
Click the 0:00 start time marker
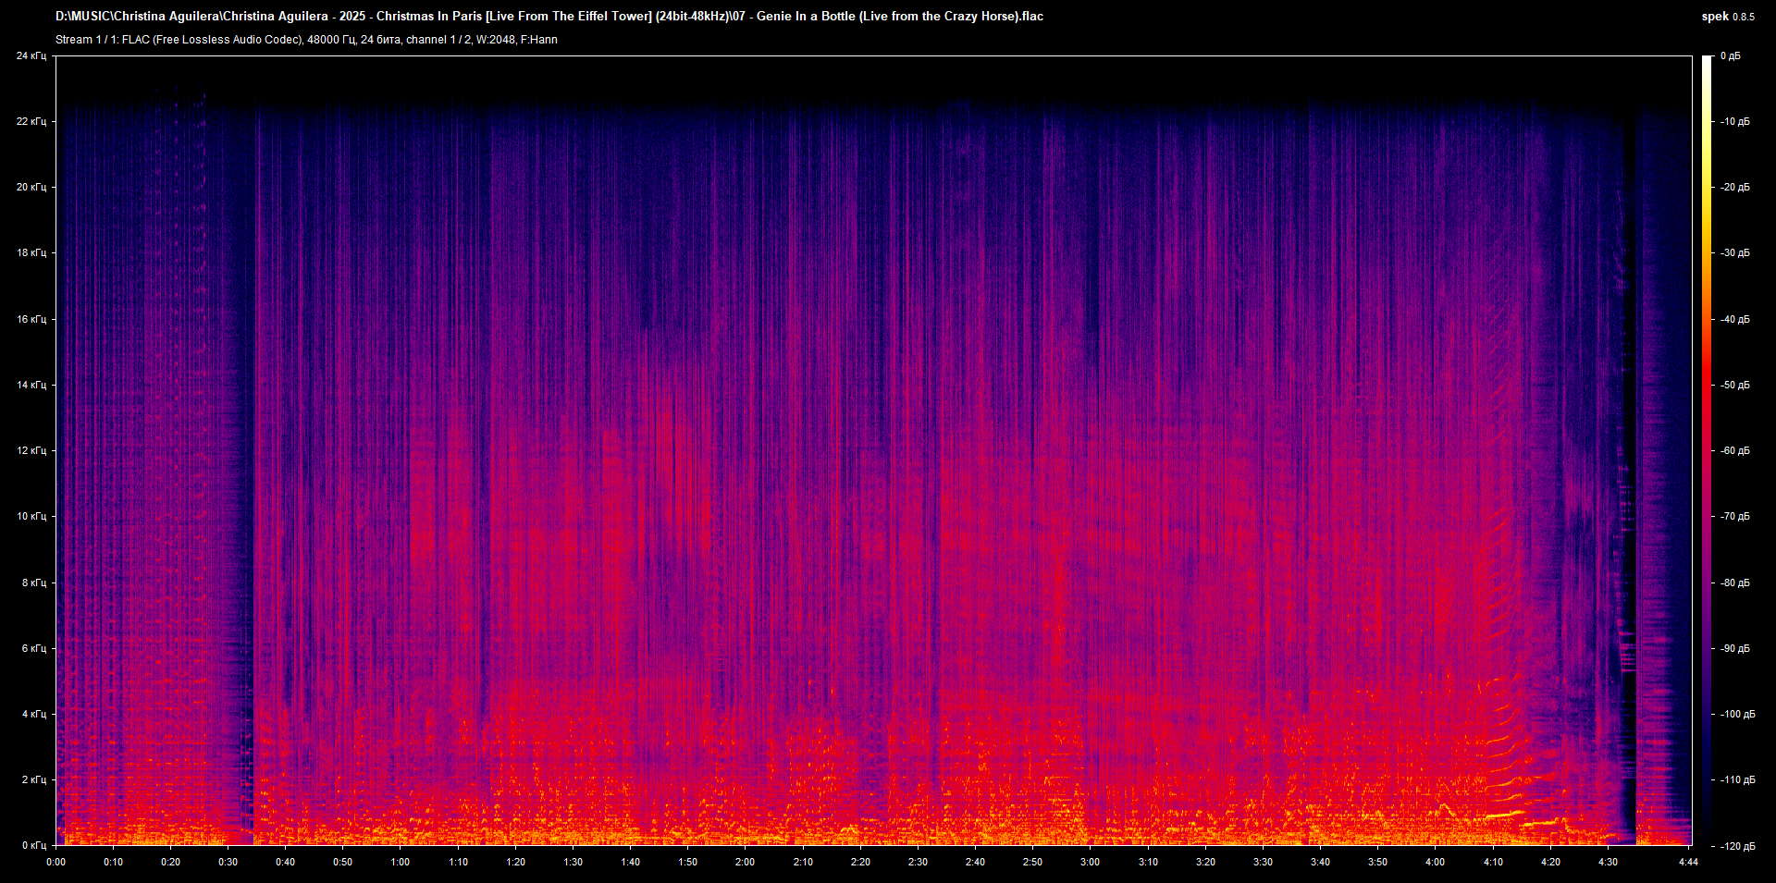[x=56, y=862]
